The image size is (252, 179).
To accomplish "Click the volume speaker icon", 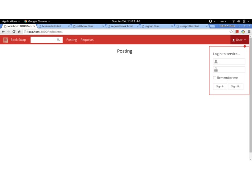I will [x=239, y=21].
